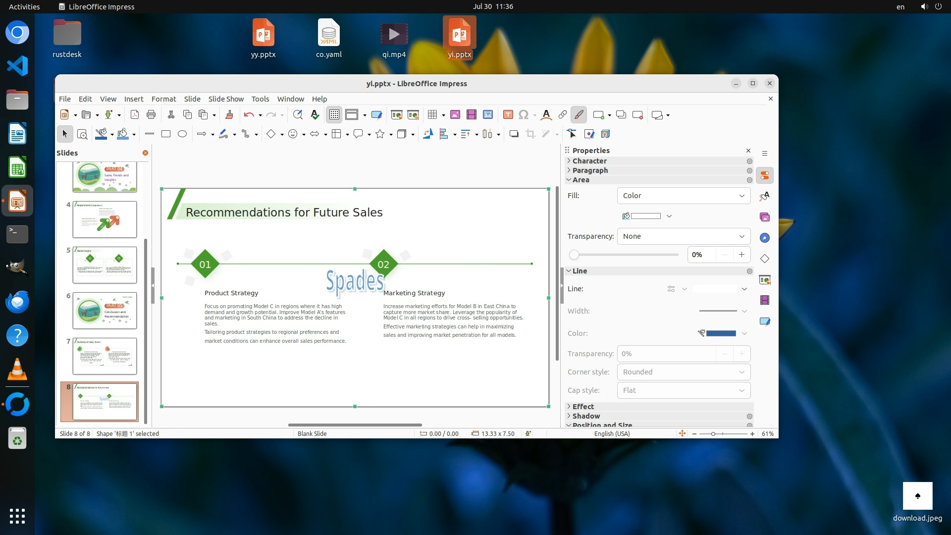Viewport: 951px width, 535px height.
Task: Open the Zoom & Pan tool
Action: [82, 134]
